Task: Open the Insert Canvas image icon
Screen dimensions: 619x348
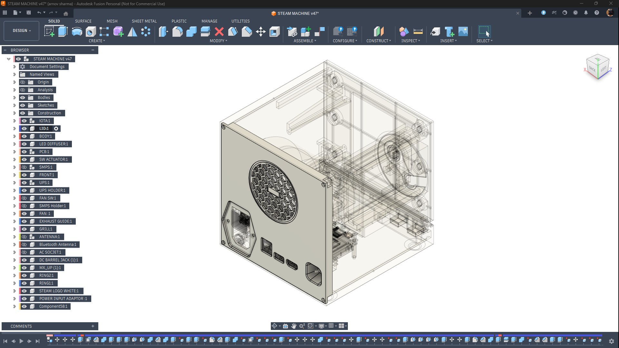Action: [x=463, y=32]
